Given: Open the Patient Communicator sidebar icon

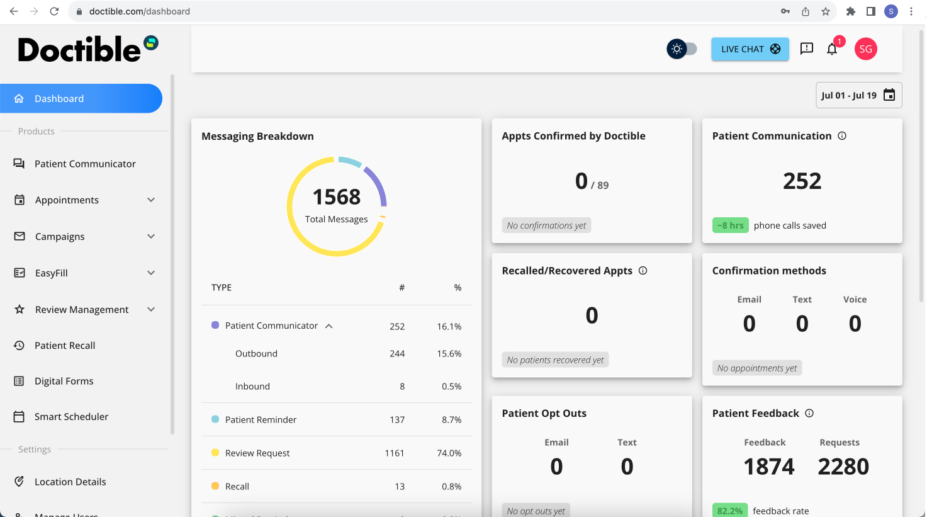Looking at the screenshot, I should point(19,163).
